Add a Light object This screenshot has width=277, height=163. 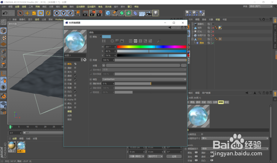[x=156, y=13]
